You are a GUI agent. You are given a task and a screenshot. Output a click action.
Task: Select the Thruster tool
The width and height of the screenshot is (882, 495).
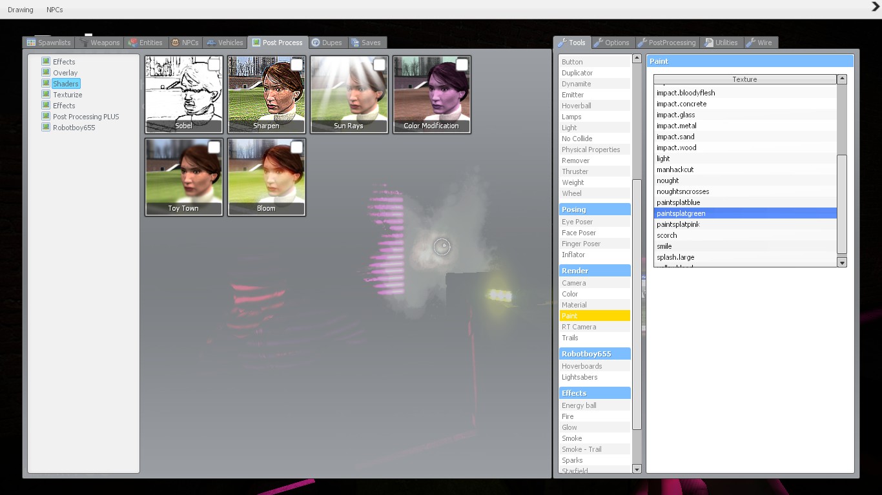pyautogui.click(x=595, y=171)
